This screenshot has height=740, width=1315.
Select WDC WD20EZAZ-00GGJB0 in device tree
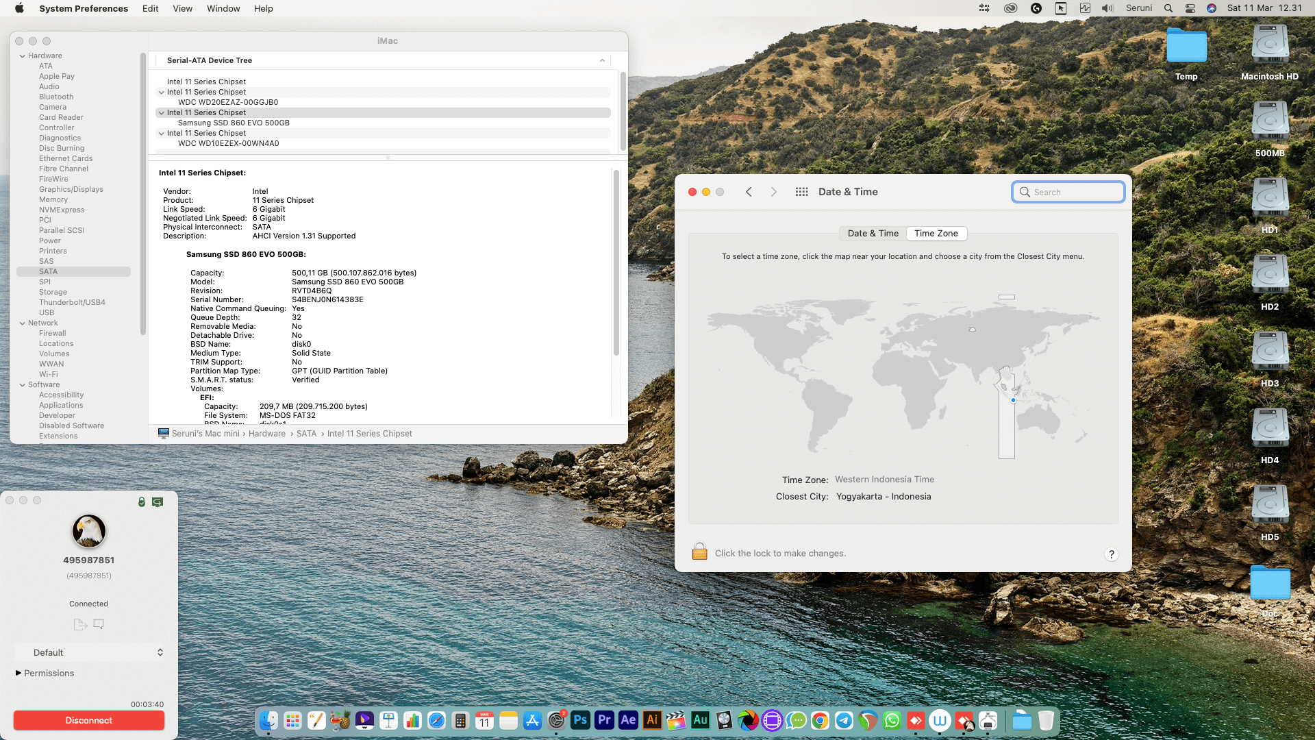(228, 103)
